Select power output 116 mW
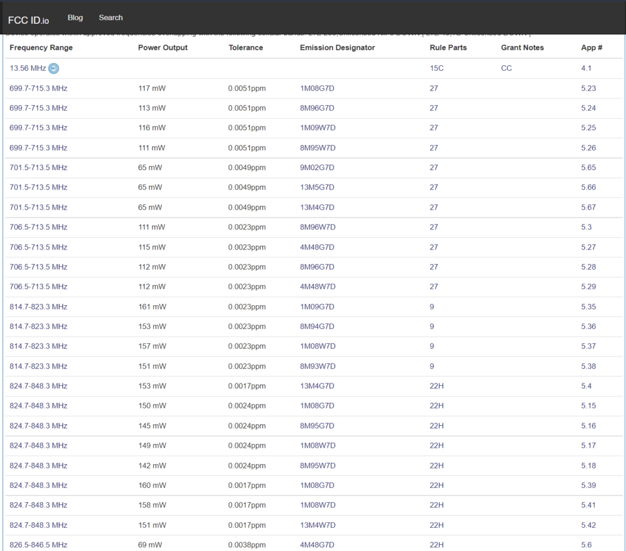The image size is (626, 551). click(152, 128)
